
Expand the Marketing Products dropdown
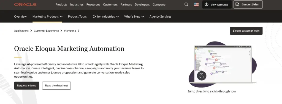click(x=47, y=17)
